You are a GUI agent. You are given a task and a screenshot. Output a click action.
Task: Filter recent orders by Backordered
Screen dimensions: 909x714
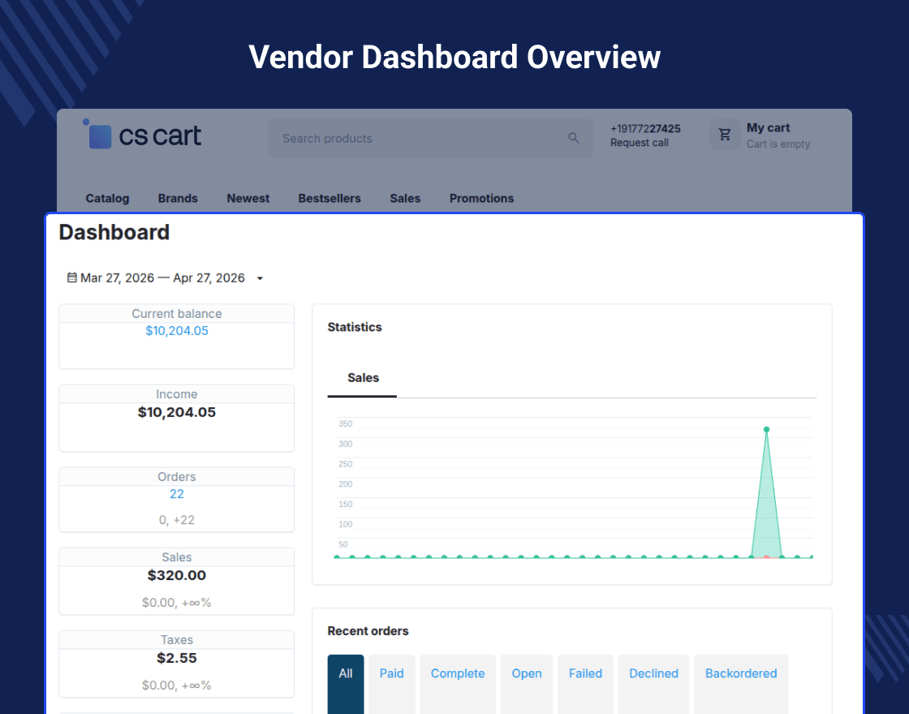(x=741, y=684)
